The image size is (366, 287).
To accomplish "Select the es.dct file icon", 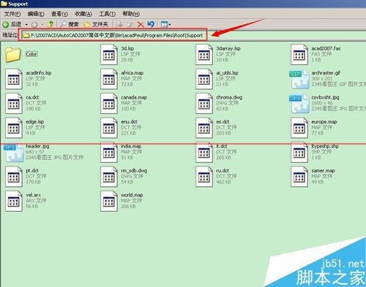I will coord(204,128).
